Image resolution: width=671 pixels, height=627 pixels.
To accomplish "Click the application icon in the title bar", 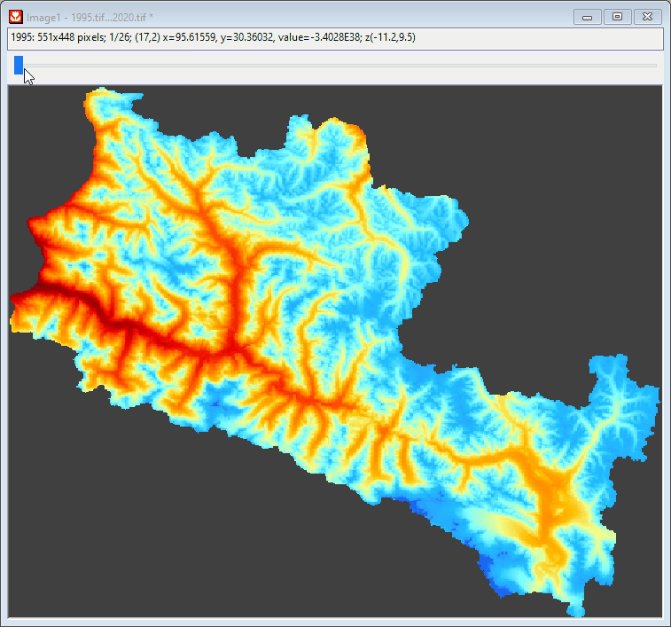I will [x=16, y=16].
